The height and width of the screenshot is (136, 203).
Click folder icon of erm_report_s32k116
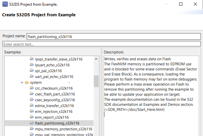tap(32, 117)
